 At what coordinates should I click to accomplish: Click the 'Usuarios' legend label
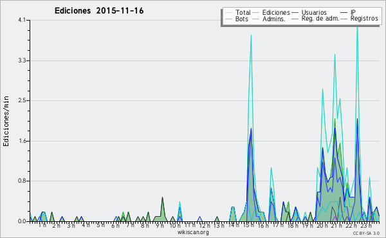(x=314, y=12)
